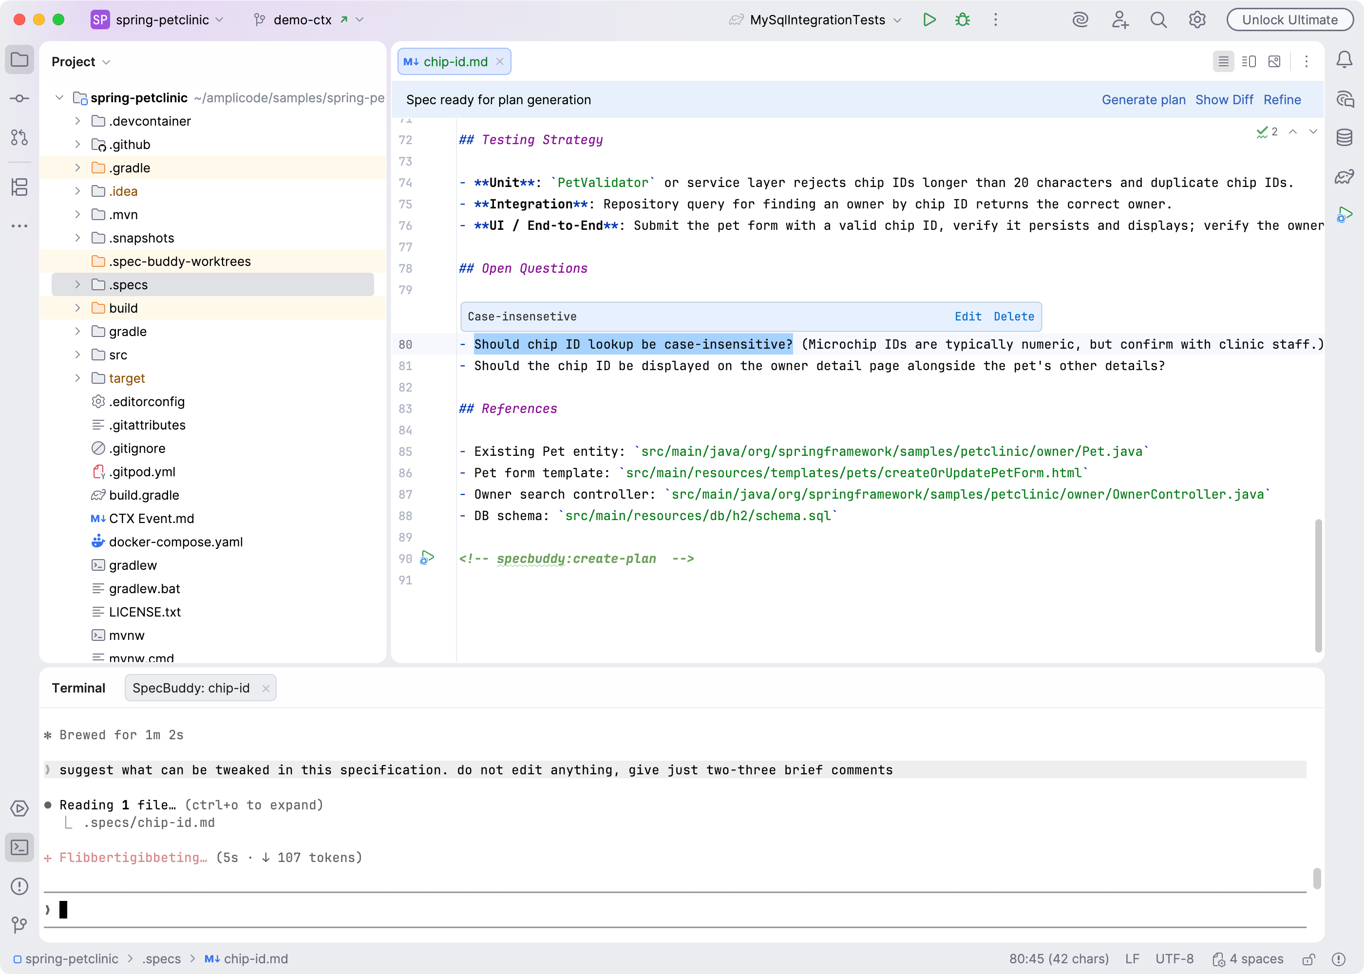The image size is (1364, 974).
Task: Open the AI assistant swirl icon in toolbar
Action: click(x=1080, y=20)
